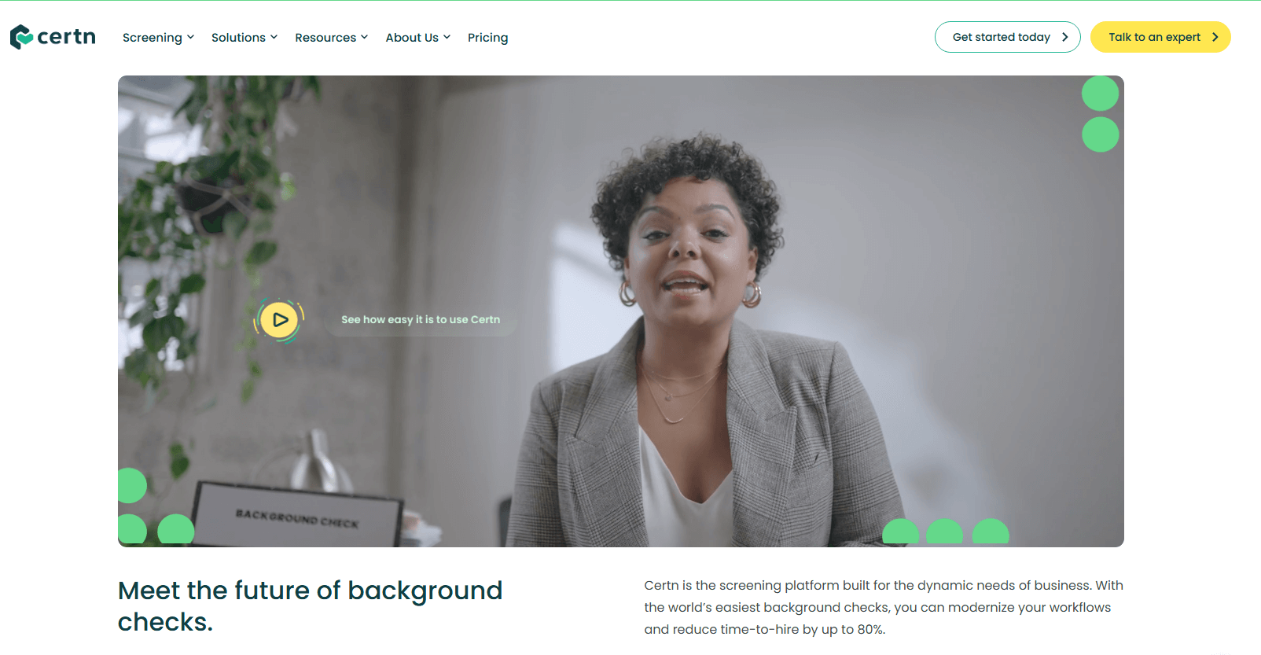
Task: Open the Screening menu item
Action: [153, 38]
